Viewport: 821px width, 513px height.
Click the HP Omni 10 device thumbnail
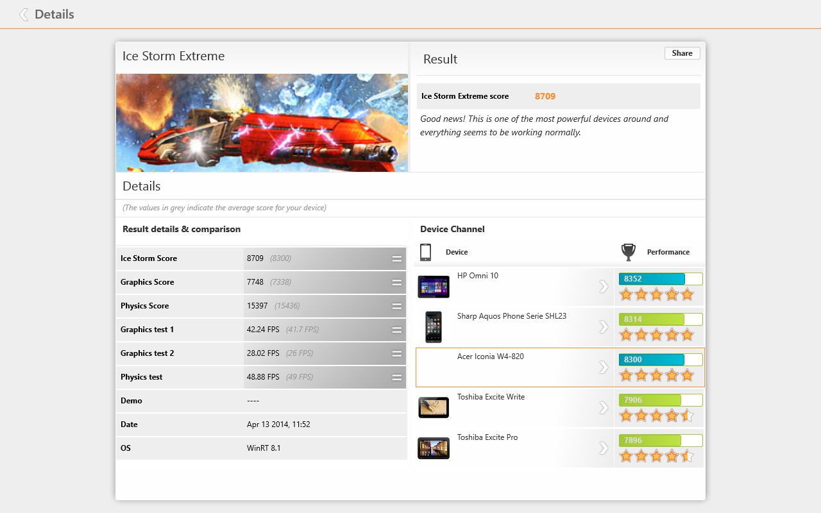[x=434, y=287]
